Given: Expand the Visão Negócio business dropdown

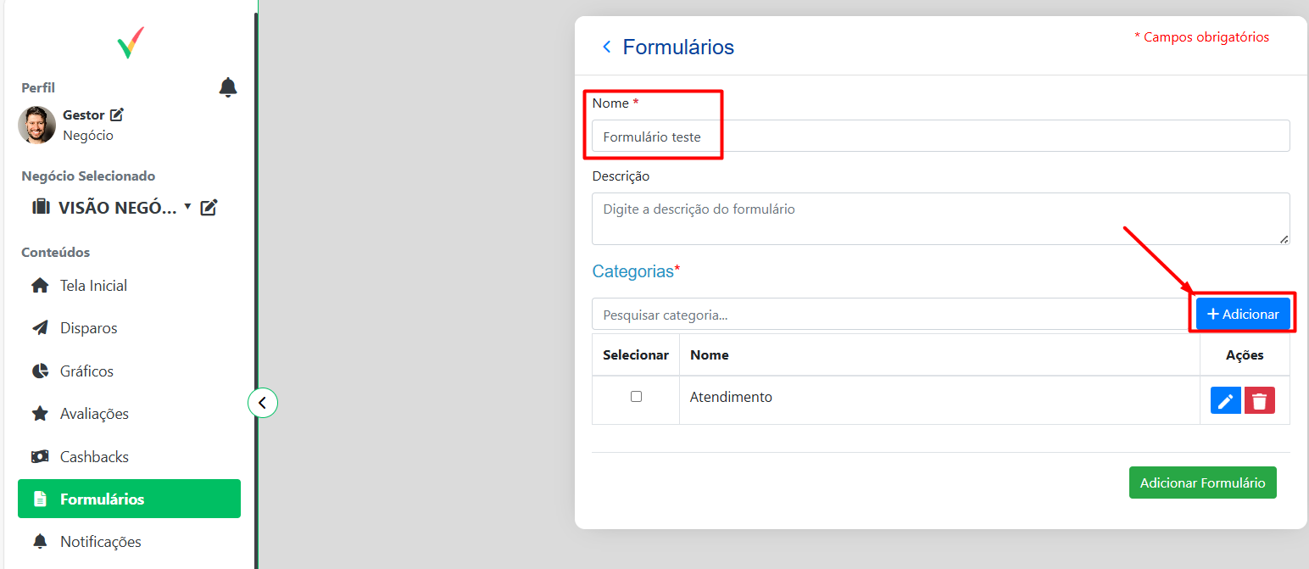Looking at the screenshot, I should [187, 206].
